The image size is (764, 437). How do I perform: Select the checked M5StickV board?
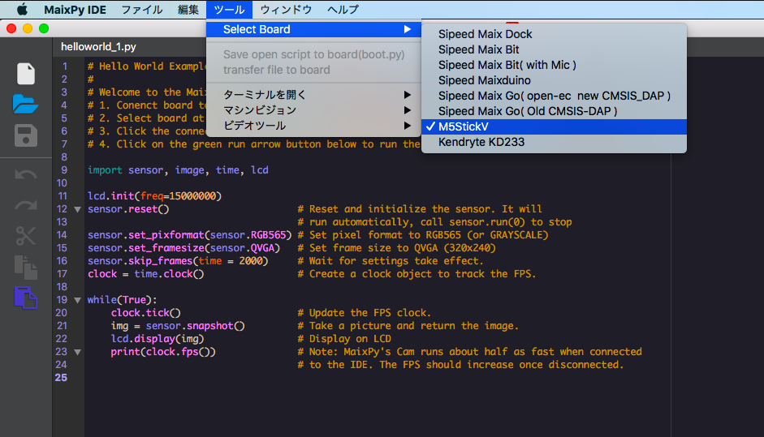tap(554, 126)
